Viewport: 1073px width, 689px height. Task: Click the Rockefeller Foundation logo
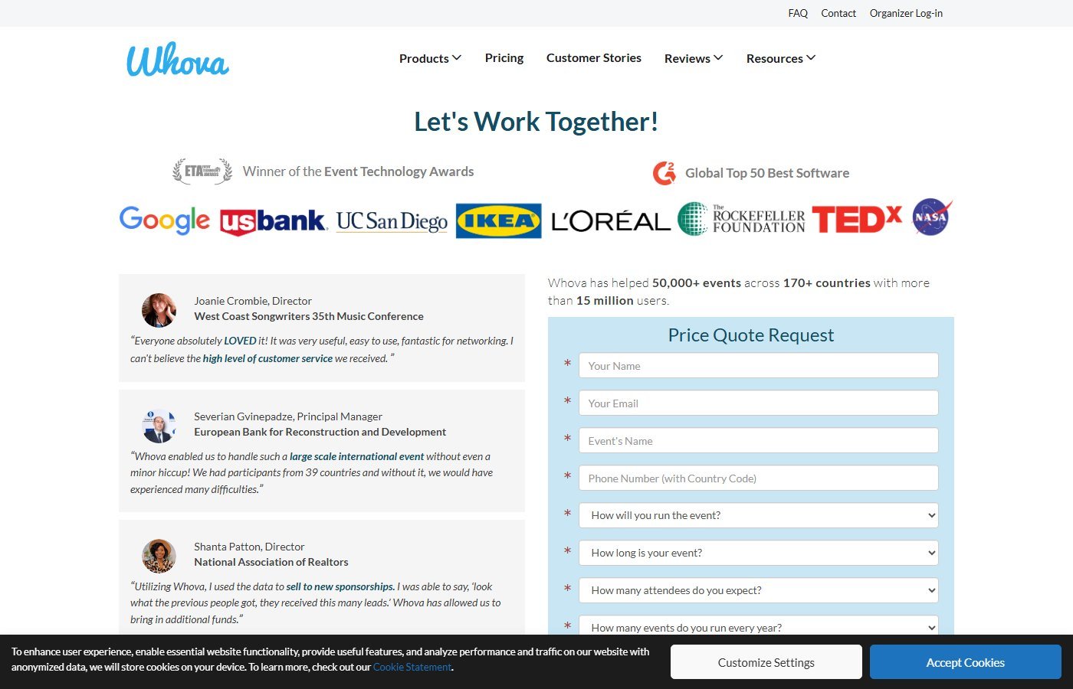(741, 219)
